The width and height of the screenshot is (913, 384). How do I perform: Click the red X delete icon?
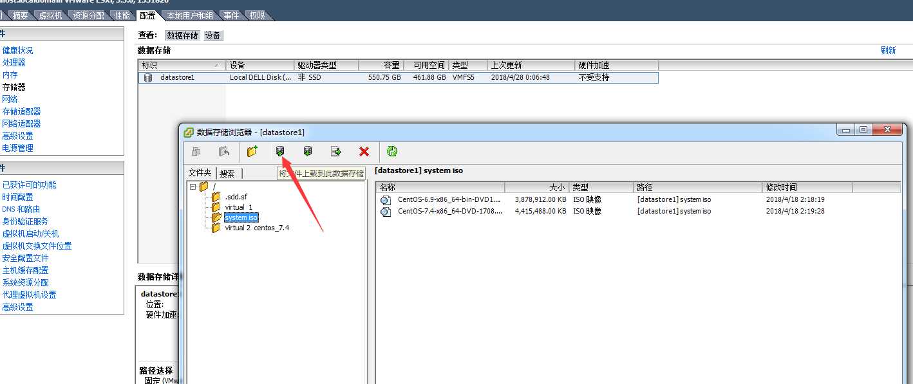pos(364,151)
